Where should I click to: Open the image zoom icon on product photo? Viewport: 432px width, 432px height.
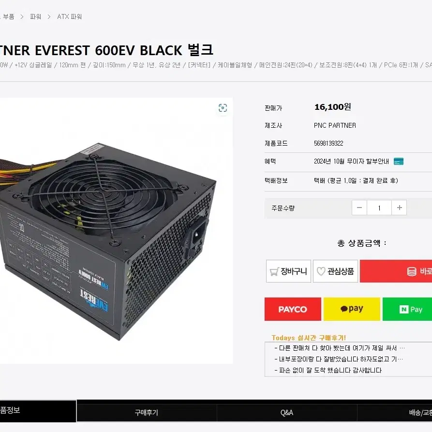(x=223, y=108)
